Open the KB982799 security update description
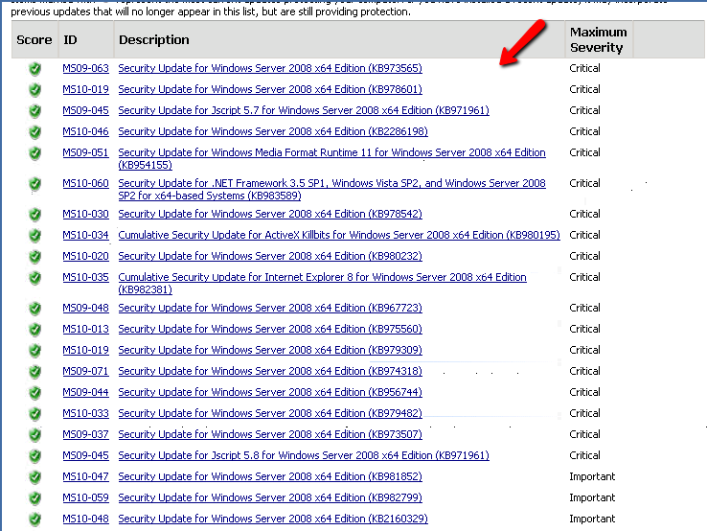This screenshot has width=707, height=531. coord(270,497)
